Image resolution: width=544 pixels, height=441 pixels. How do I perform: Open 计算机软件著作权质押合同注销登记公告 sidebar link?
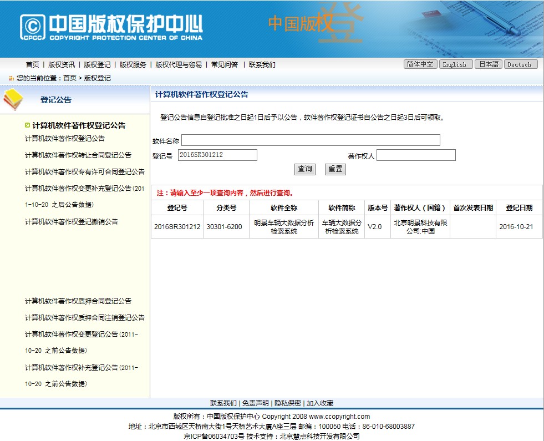coord(85,318)
